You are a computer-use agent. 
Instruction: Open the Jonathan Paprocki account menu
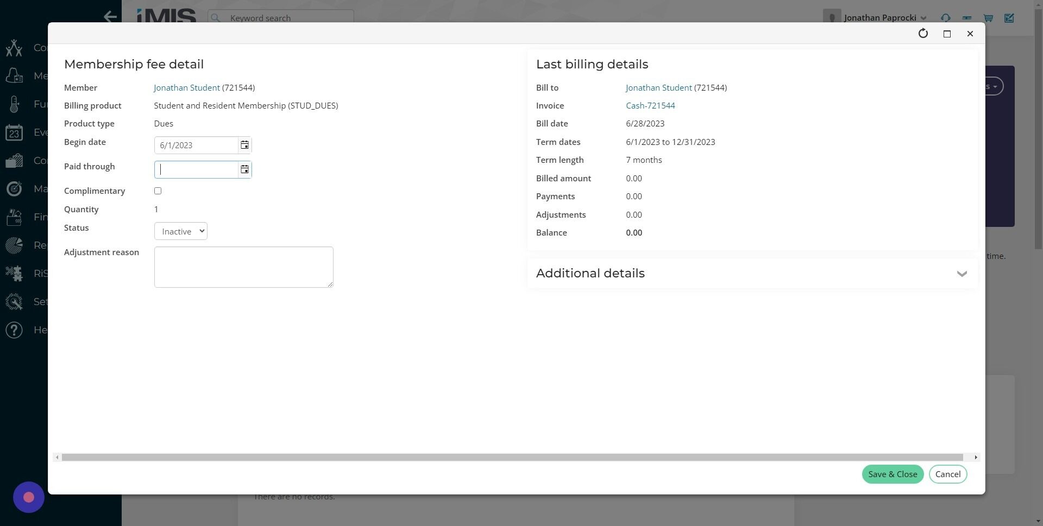tap(885, 18)
